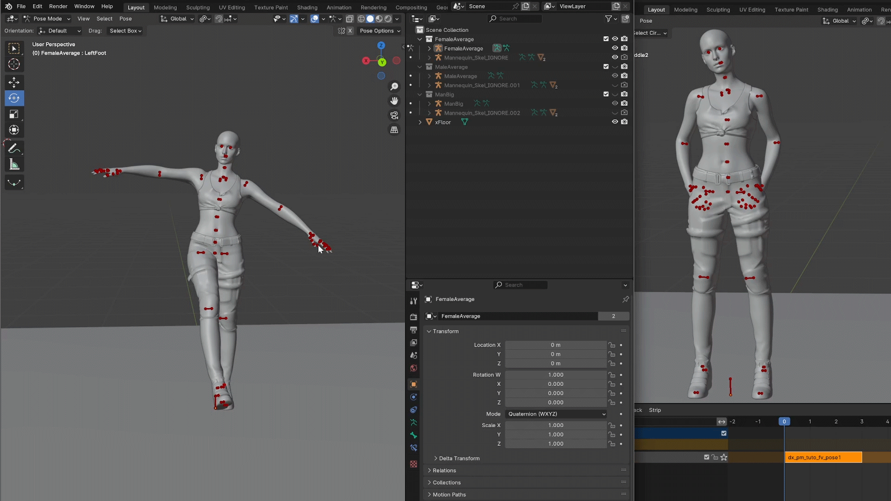Toggle camera view icon in viewport
The image size is (891, 501).
pyautogui.click(x=394, y=115)
